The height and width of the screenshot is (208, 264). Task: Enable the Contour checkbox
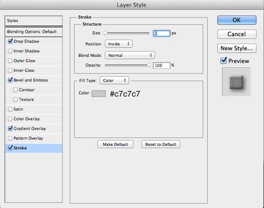pyautogui.click(x=15, y=90)
